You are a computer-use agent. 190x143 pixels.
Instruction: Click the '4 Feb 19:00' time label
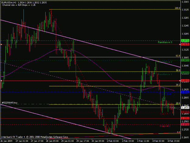pos(174,141)
